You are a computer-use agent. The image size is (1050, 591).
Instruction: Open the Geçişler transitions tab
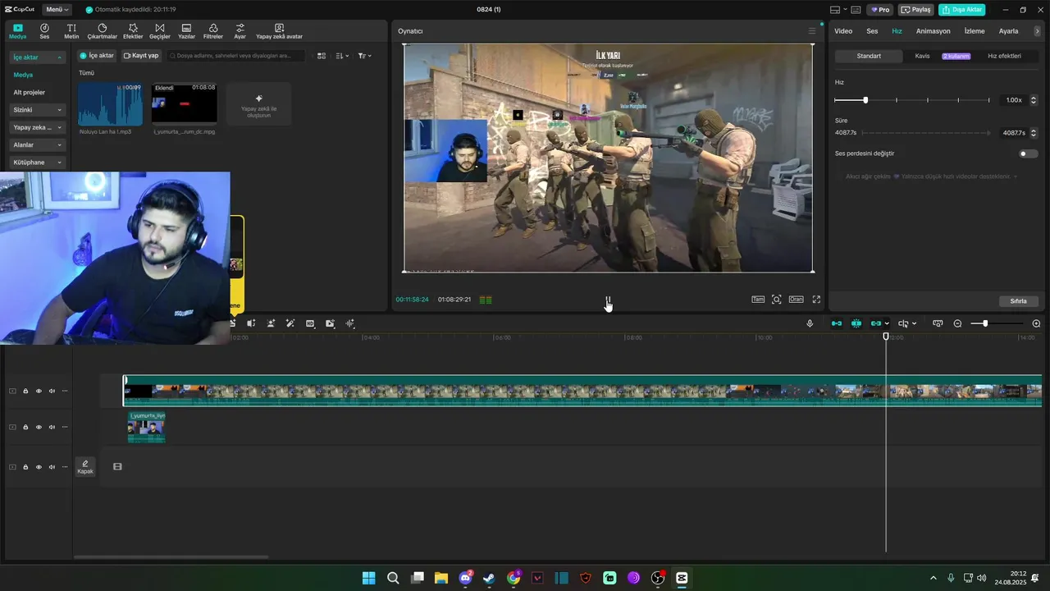[160, 31]
